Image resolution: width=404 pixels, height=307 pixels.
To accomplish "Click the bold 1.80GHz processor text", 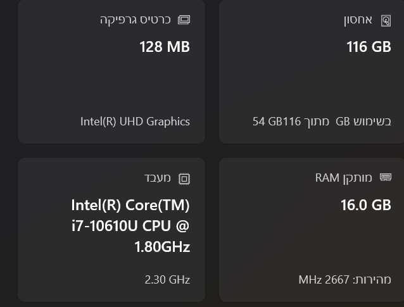I will pyautogui.click(x=162, y=247).
